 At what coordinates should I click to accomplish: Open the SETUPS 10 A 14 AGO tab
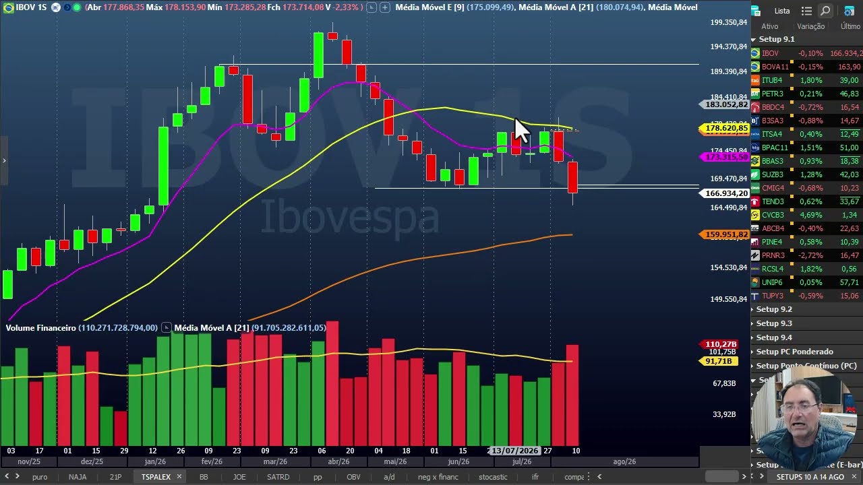810,477
